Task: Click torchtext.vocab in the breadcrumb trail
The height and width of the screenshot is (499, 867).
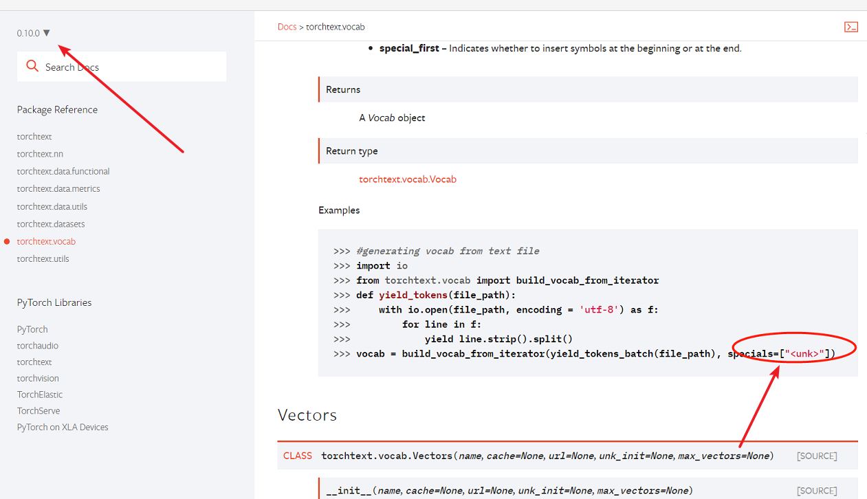Action: pyautogui.click(x=336, y=26)
